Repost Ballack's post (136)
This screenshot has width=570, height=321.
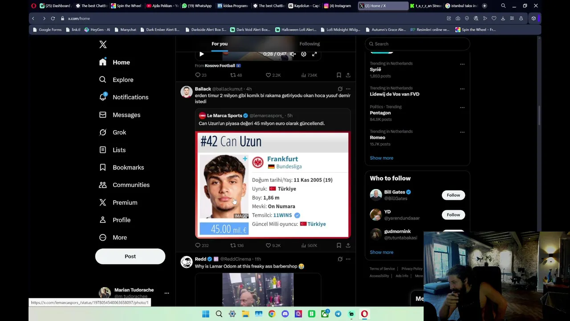coord(237,246)
